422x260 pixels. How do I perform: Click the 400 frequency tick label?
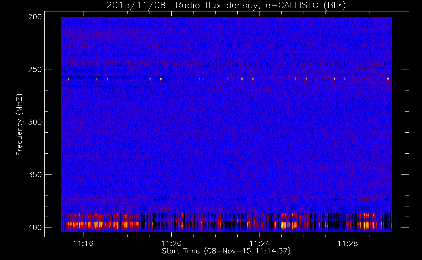tap(35, 227)
